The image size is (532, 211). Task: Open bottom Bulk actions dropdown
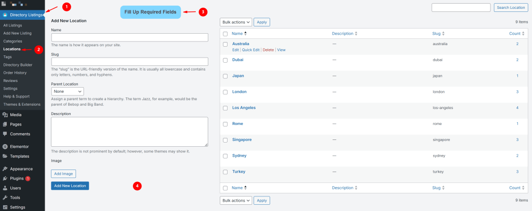coord(236,201)
